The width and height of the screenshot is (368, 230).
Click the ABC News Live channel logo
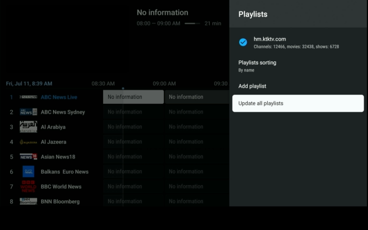(x=28, y=97)
